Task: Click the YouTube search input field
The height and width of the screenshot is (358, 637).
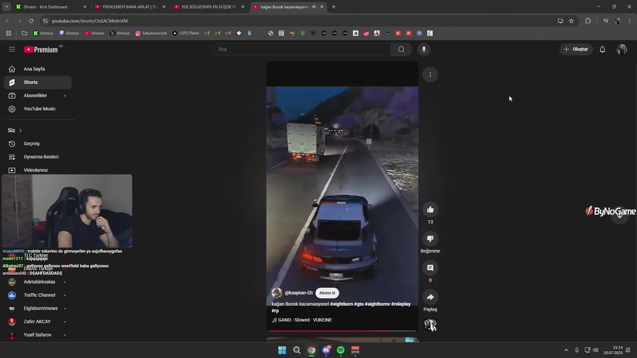Action: tap(303, 49)
